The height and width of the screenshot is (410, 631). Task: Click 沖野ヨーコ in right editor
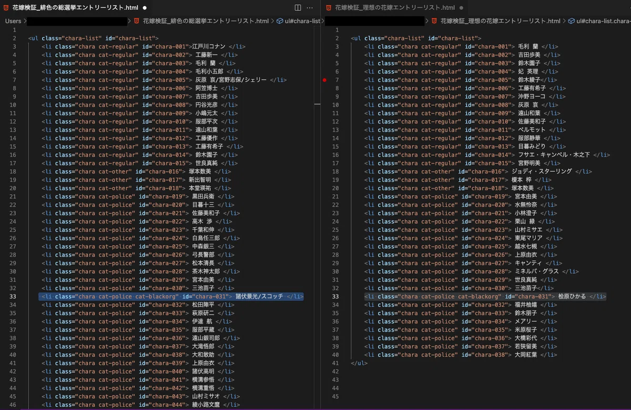[532, 97]
